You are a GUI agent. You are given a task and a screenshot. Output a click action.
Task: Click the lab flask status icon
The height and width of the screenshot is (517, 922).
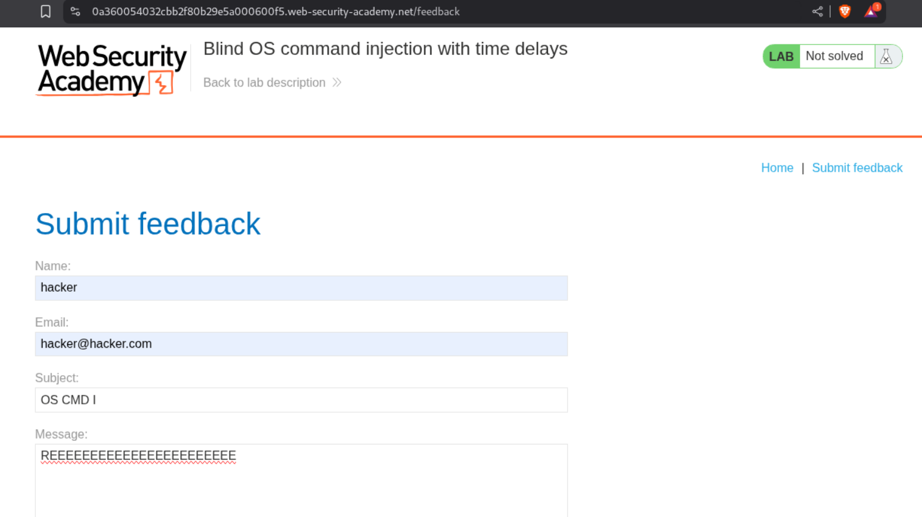pyautogui.click(x=886, y=57)
